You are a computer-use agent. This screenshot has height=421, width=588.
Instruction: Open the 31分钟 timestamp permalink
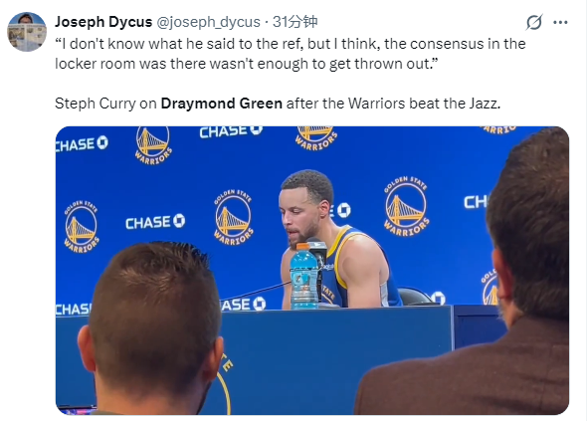coord(295,22)
